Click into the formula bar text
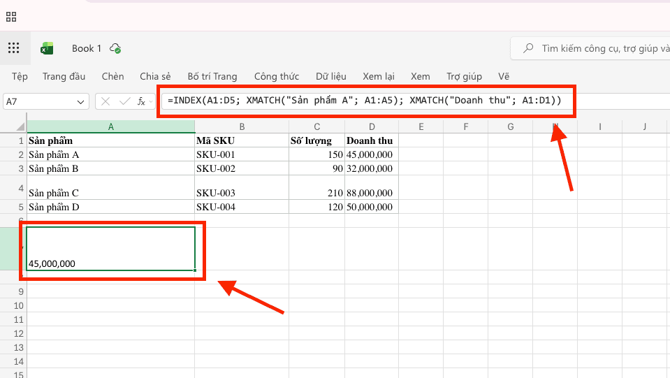670x378 pixels. (x=365, y=101)
